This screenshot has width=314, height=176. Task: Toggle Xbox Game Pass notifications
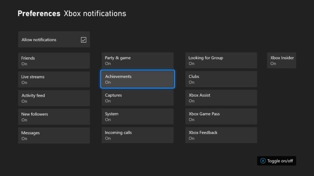(x=221, y=116)
